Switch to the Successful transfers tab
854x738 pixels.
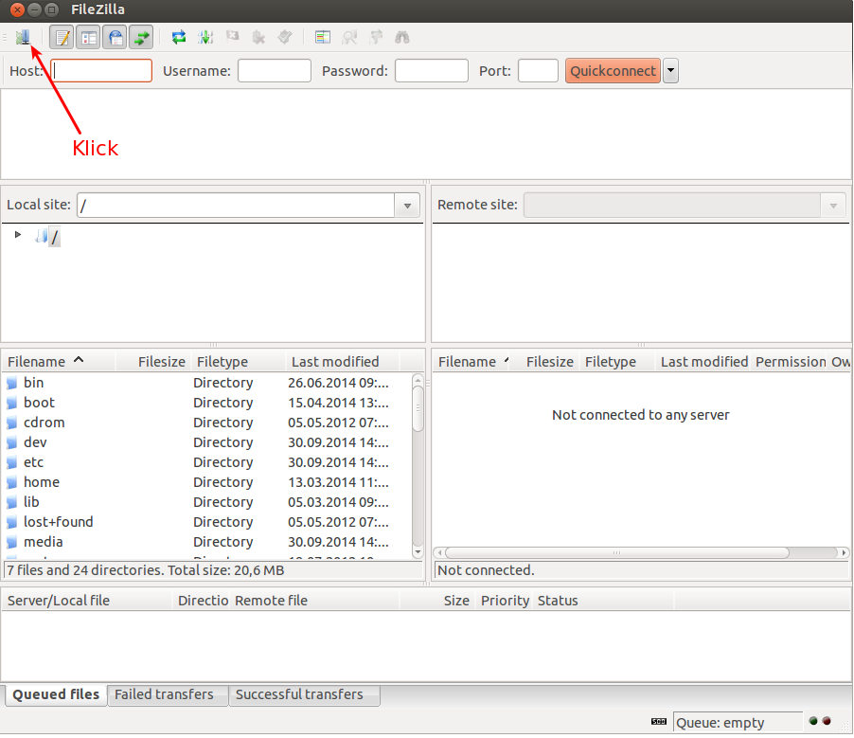point(304,694)
